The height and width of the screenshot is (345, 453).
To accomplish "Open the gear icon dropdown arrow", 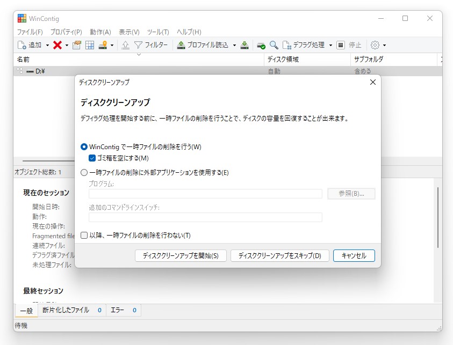I will (385, 45).
